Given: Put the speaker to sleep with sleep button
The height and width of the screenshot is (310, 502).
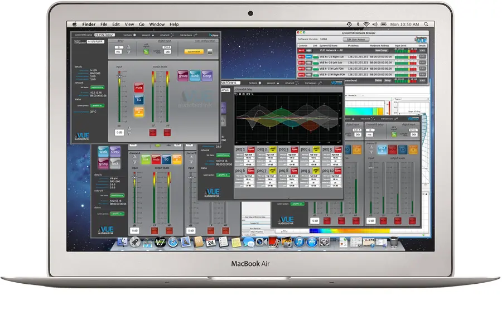Looking at the screenshot, I should pyautogui.click(x=206, y=75).
